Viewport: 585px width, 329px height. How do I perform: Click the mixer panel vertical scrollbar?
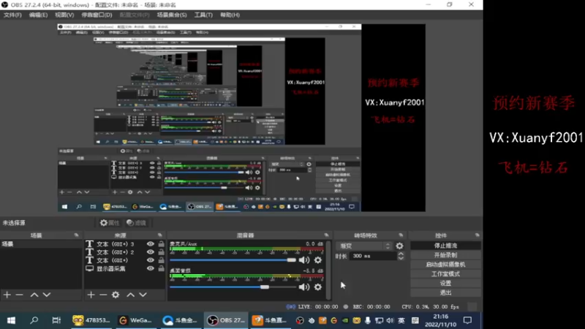click(328, 270)
